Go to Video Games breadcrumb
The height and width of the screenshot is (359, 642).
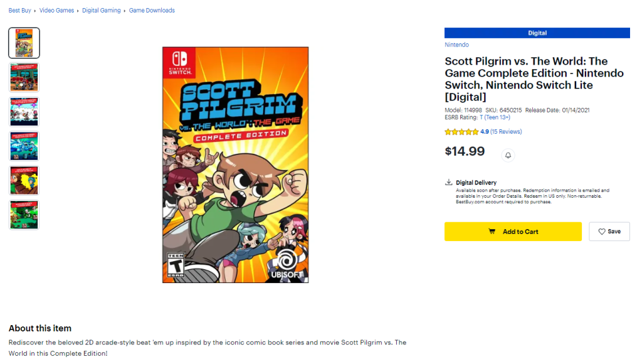[56, 11]
